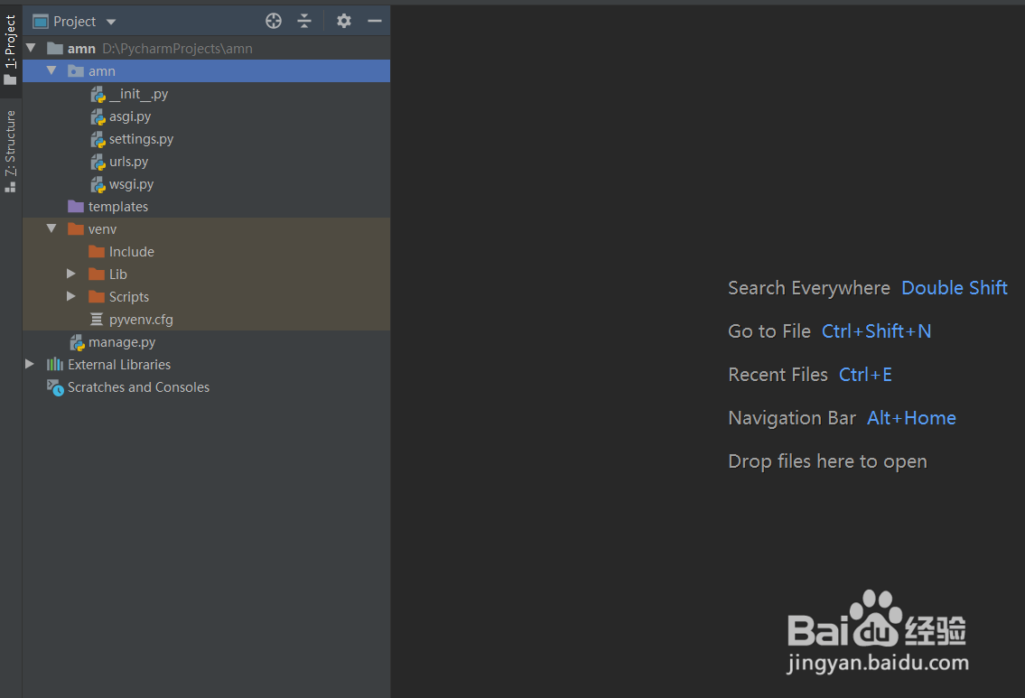The width and height of the screenshot is (1025, 698).
Task: Expand External Libraries node
Action: [30, 365]
